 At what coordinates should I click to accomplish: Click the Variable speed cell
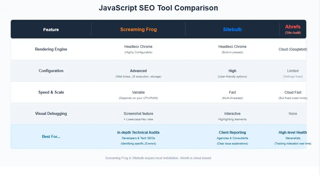[138, 92]
